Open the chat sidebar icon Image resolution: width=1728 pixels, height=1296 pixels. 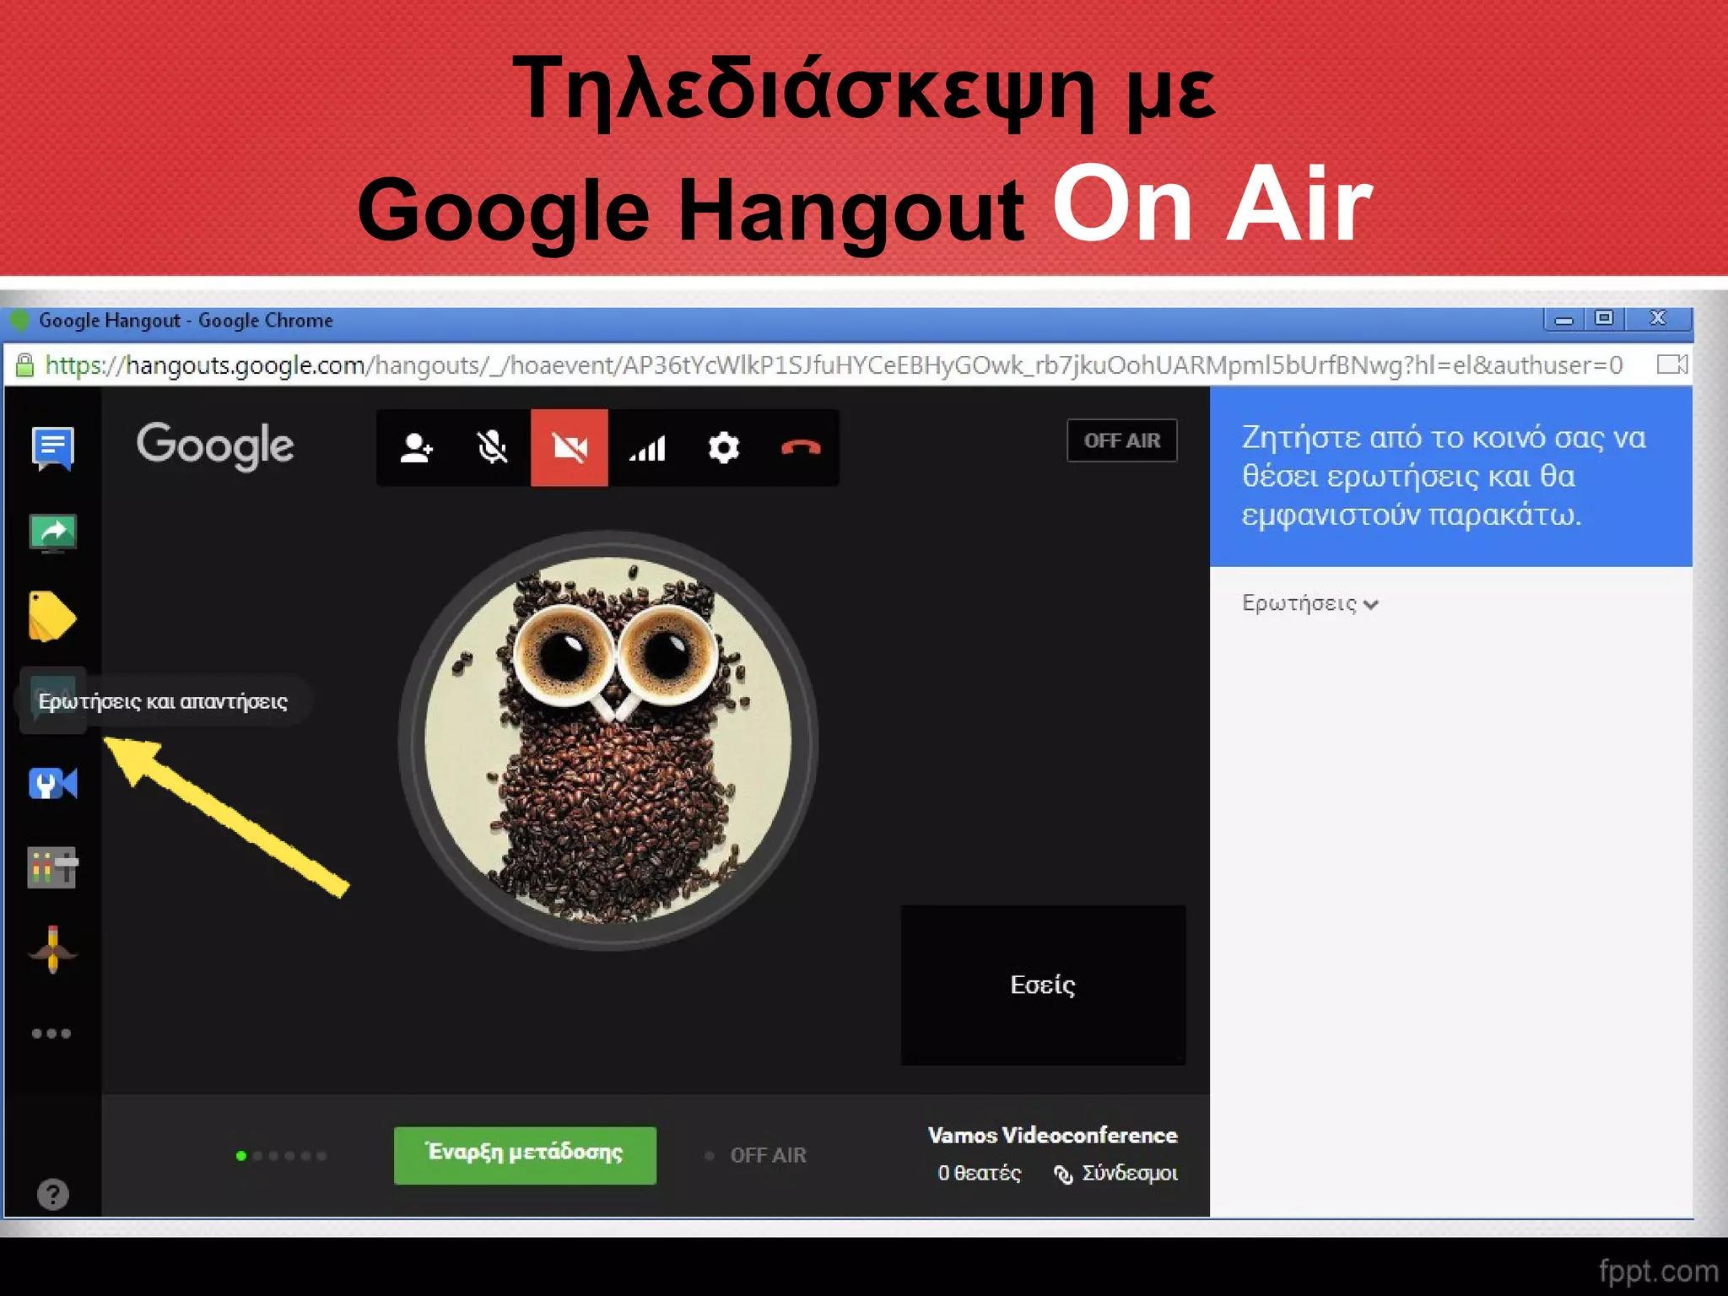pos(53,448)
